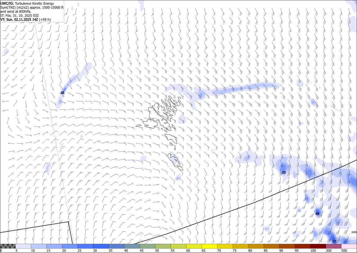Click the 'and wind at 850hPa.' line

point(16,11)
